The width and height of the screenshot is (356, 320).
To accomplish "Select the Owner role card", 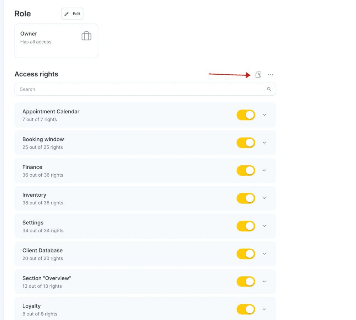I will point(56,41).
